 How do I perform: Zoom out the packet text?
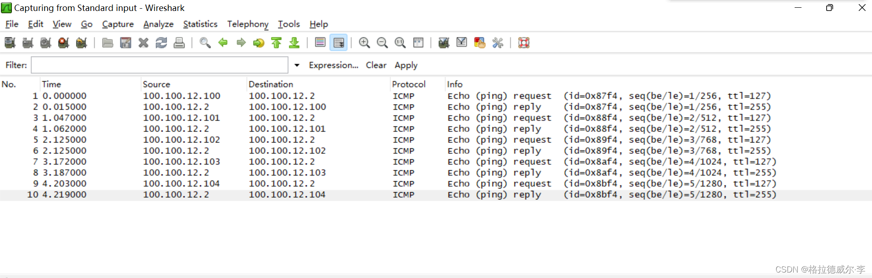point(382,43)
